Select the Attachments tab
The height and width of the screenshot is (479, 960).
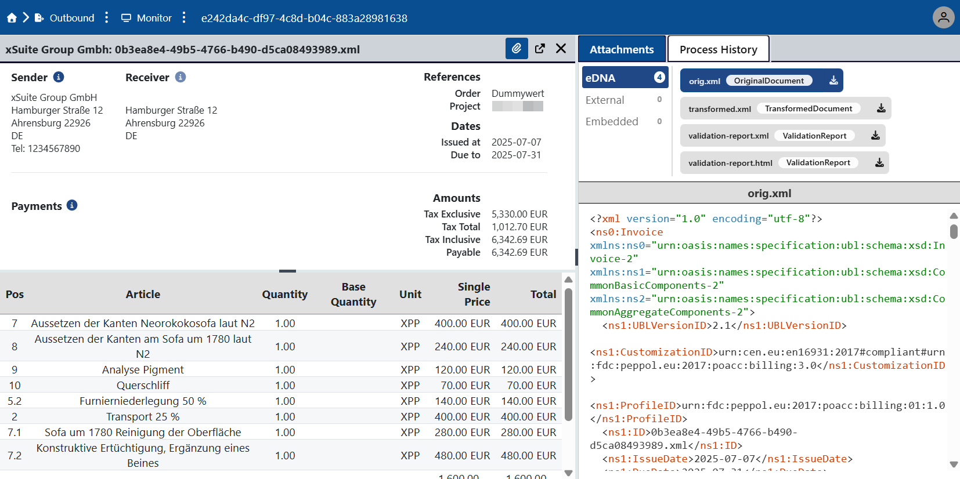point(622,49)
